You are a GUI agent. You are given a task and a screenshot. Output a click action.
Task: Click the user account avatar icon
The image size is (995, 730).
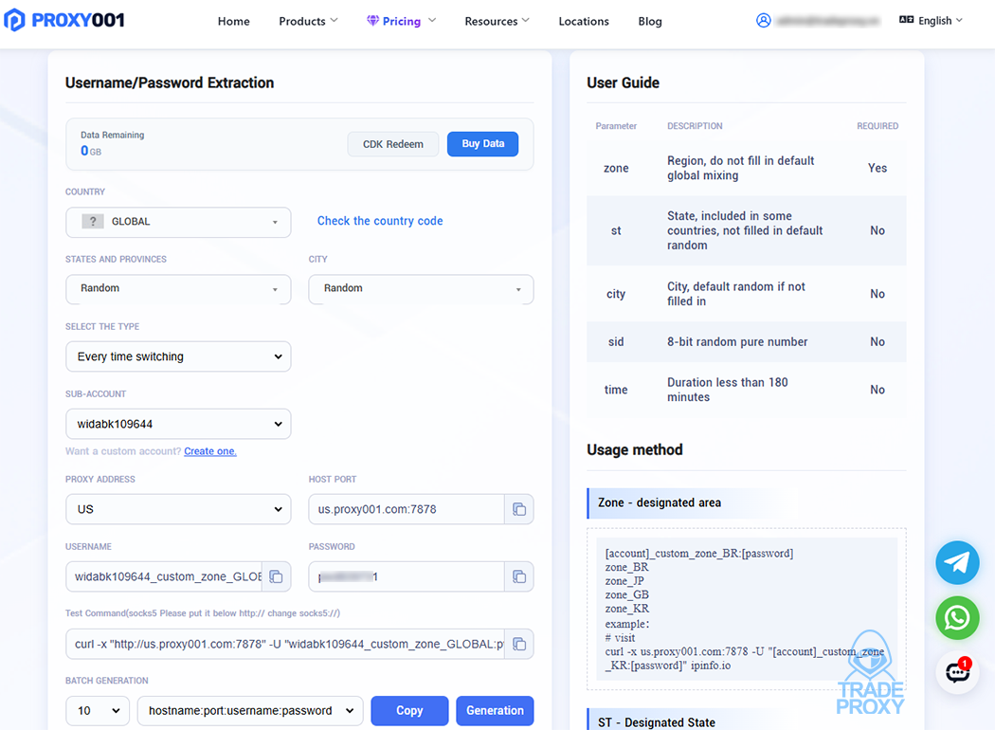coord(764,21)
